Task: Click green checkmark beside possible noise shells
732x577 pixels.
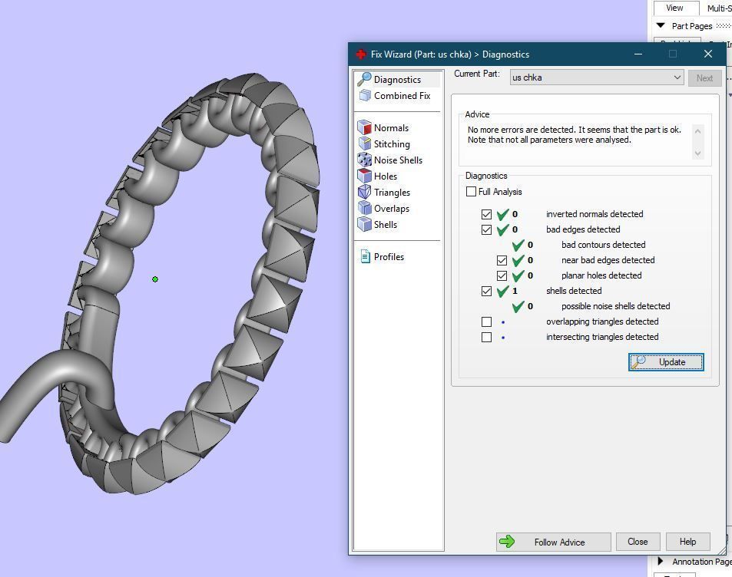Action: (518, 306)
